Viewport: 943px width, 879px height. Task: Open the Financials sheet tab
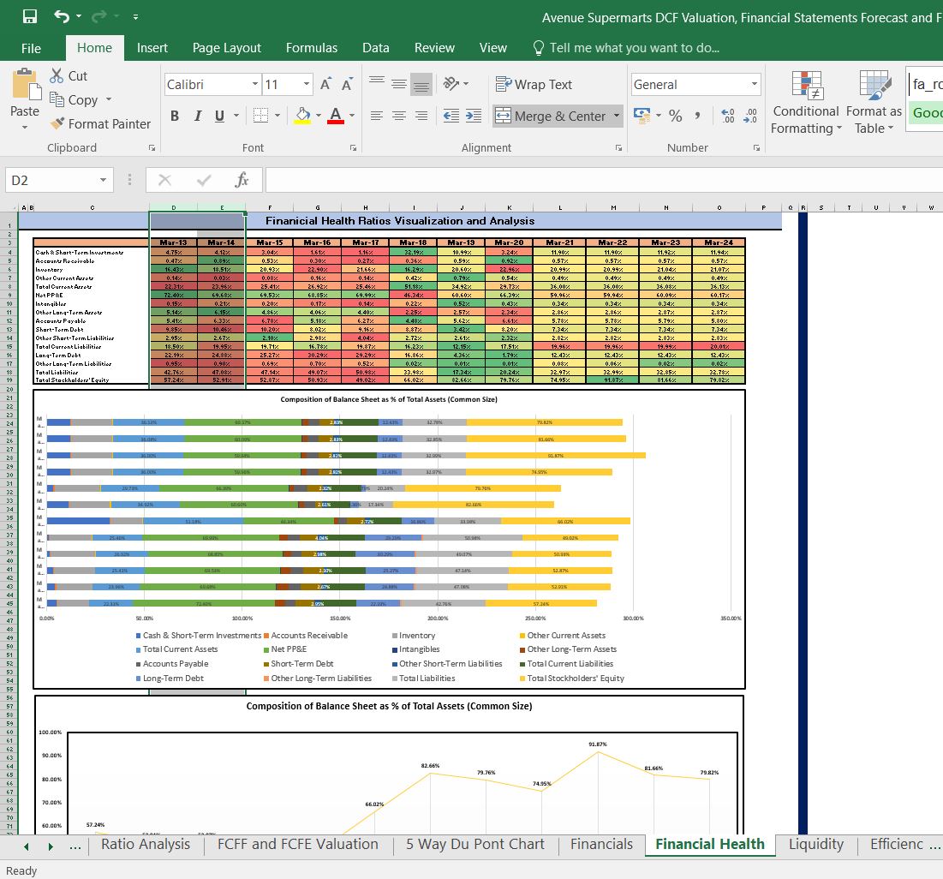pyautogui.click(x=601, y=844)
